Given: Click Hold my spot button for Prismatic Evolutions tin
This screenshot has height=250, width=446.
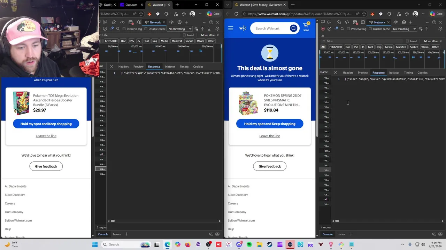Looking at the screenshot, I should (270, 124).
